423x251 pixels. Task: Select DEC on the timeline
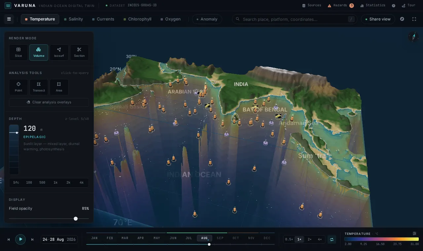(267, 238)
